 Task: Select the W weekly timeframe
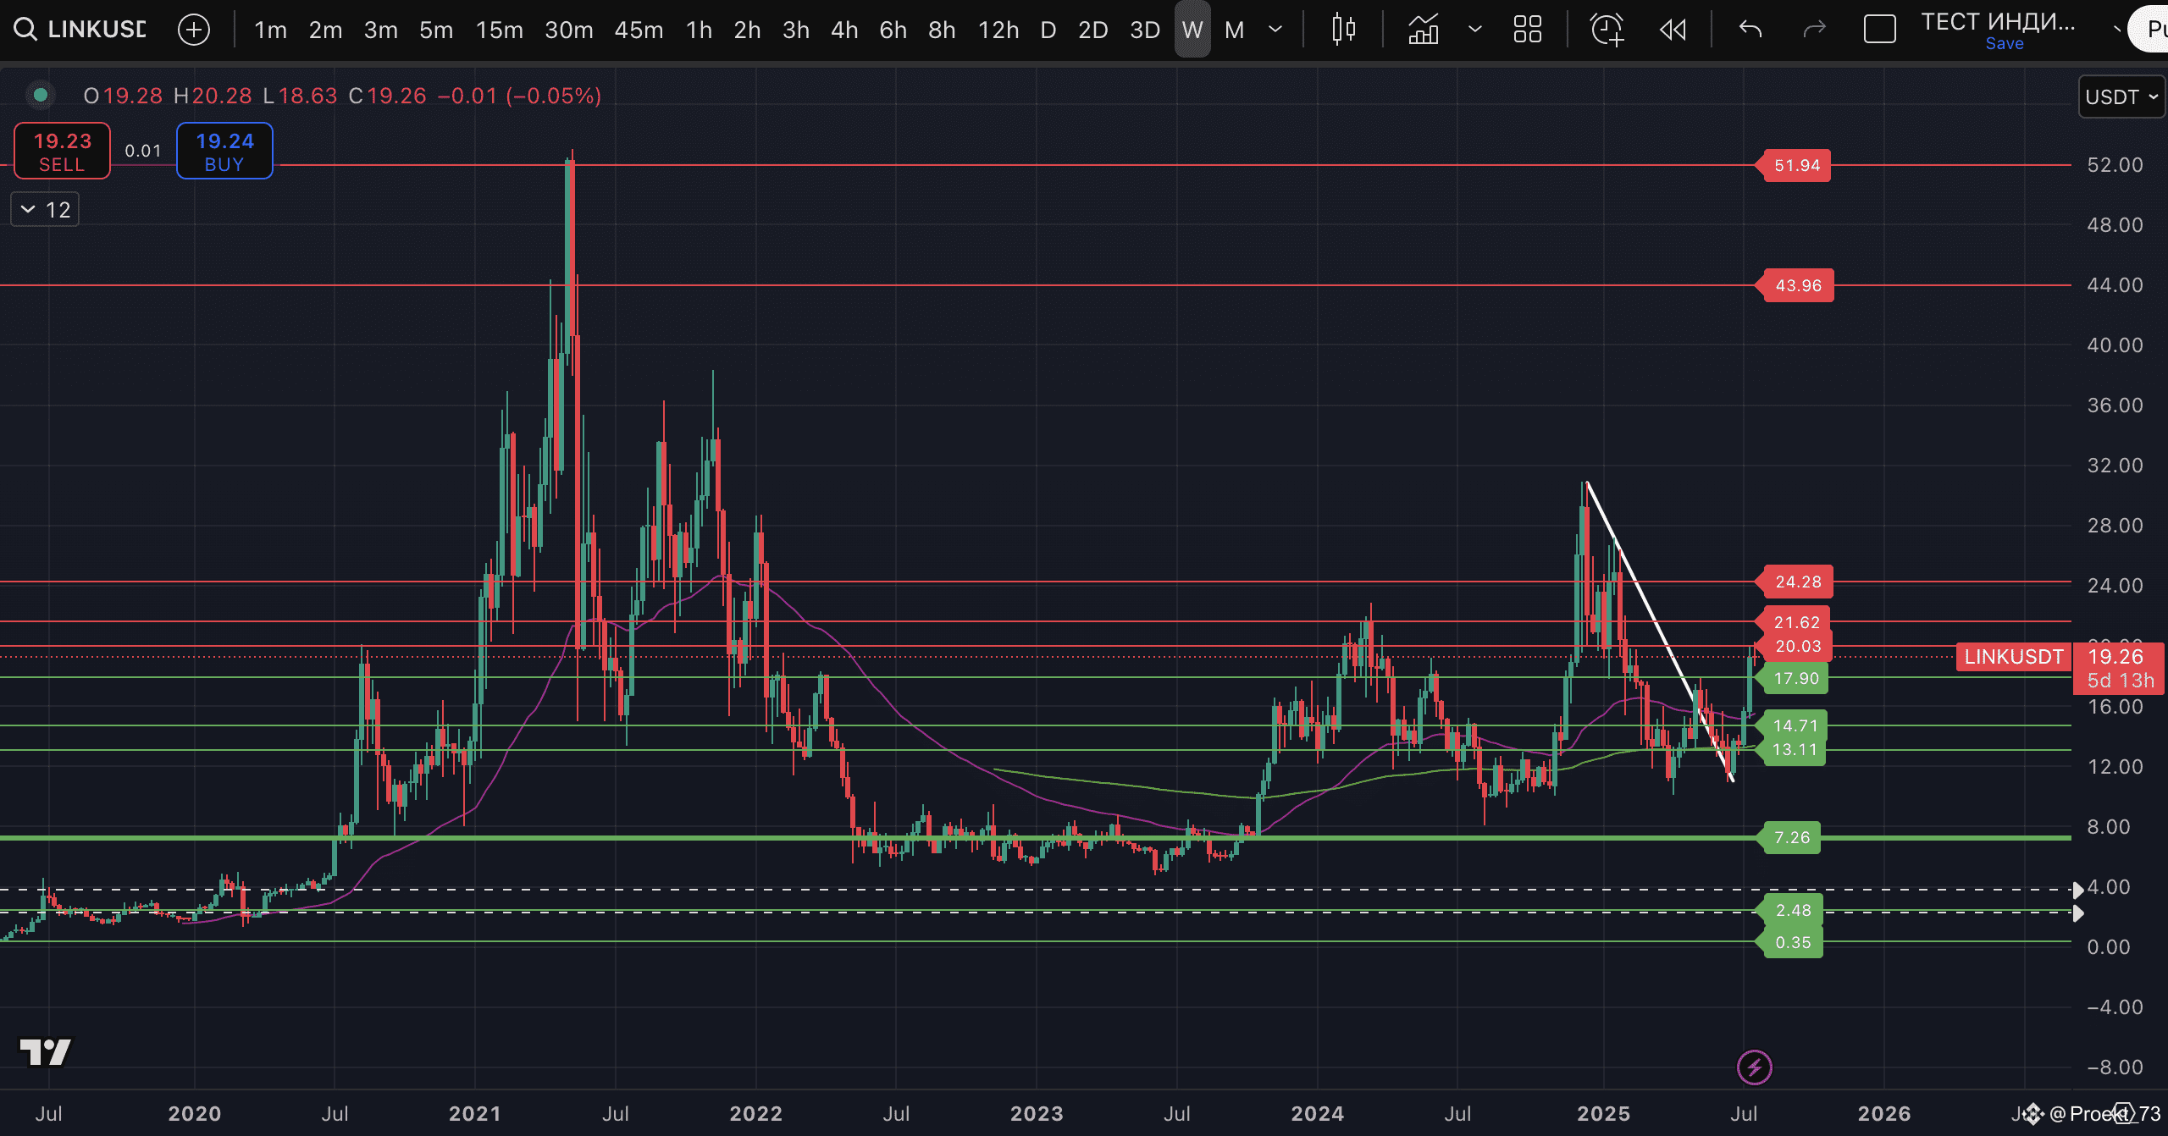pos(1192,30)
